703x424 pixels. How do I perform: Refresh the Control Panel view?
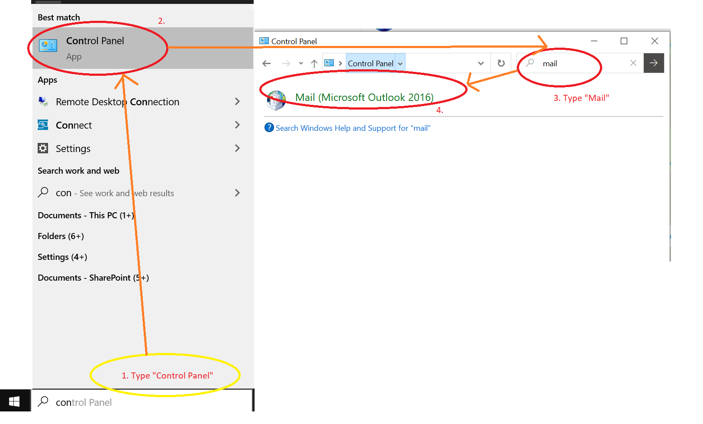click(x=501, y=63)
